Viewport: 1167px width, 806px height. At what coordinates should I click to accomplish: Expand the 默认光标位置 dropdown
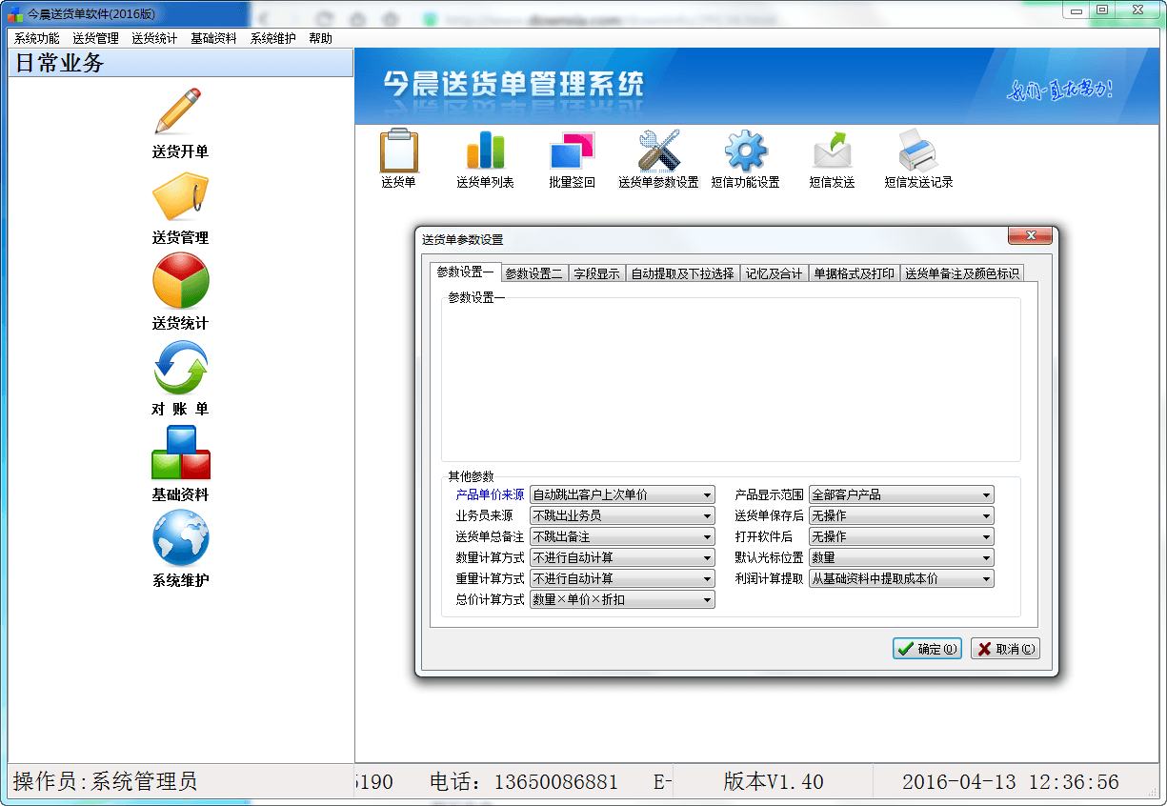[986, 558]
